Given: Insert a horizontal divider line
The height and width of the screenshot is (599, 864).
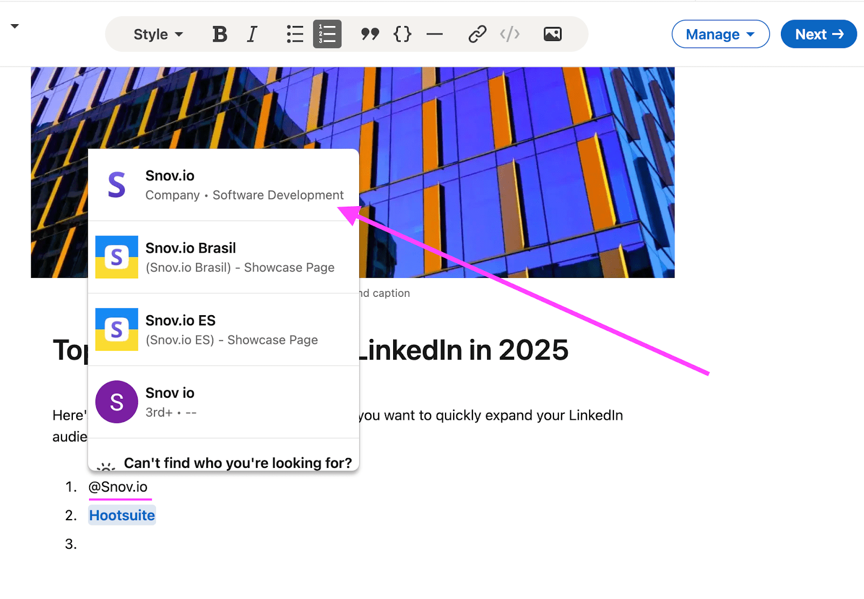Looking at the screenshot, I should pyautogui.click(x=435, y=34).
